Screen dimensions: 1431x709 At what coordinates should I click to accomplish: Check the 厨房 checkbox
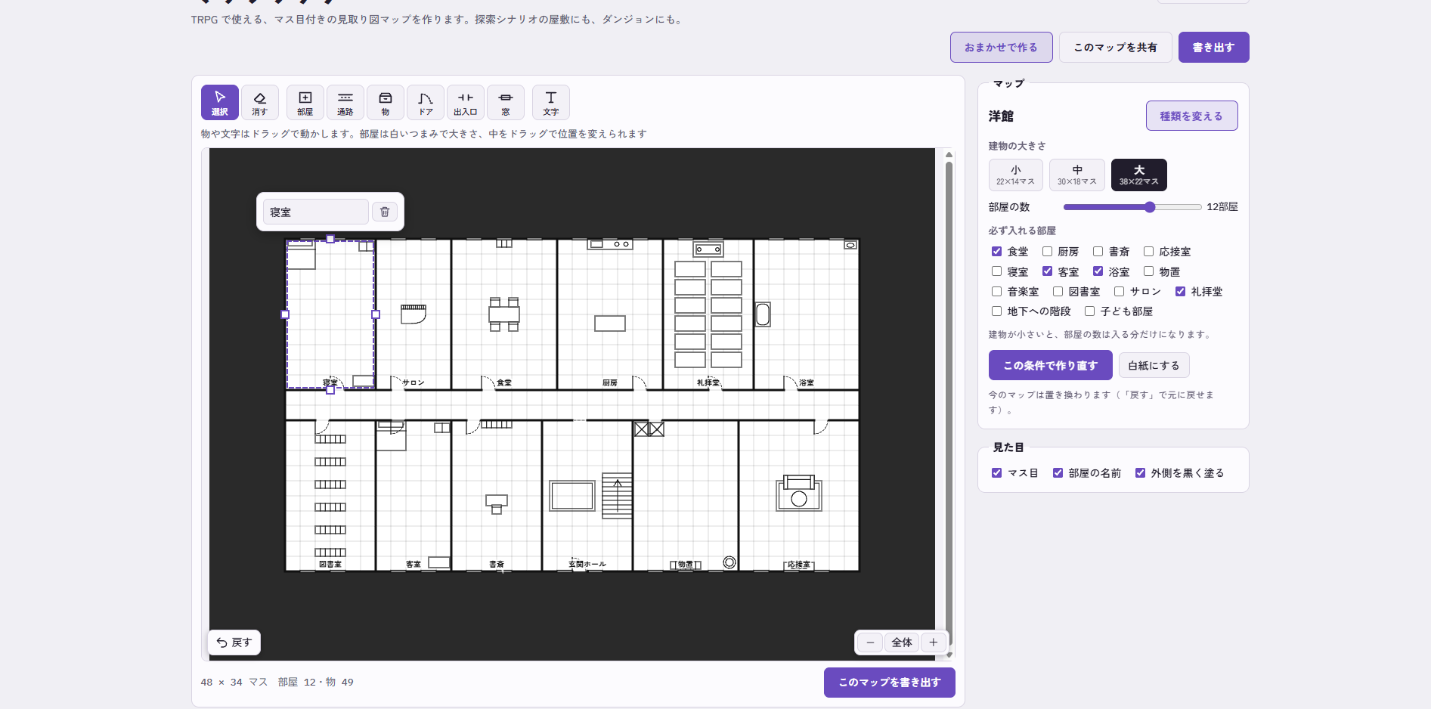1047,252
